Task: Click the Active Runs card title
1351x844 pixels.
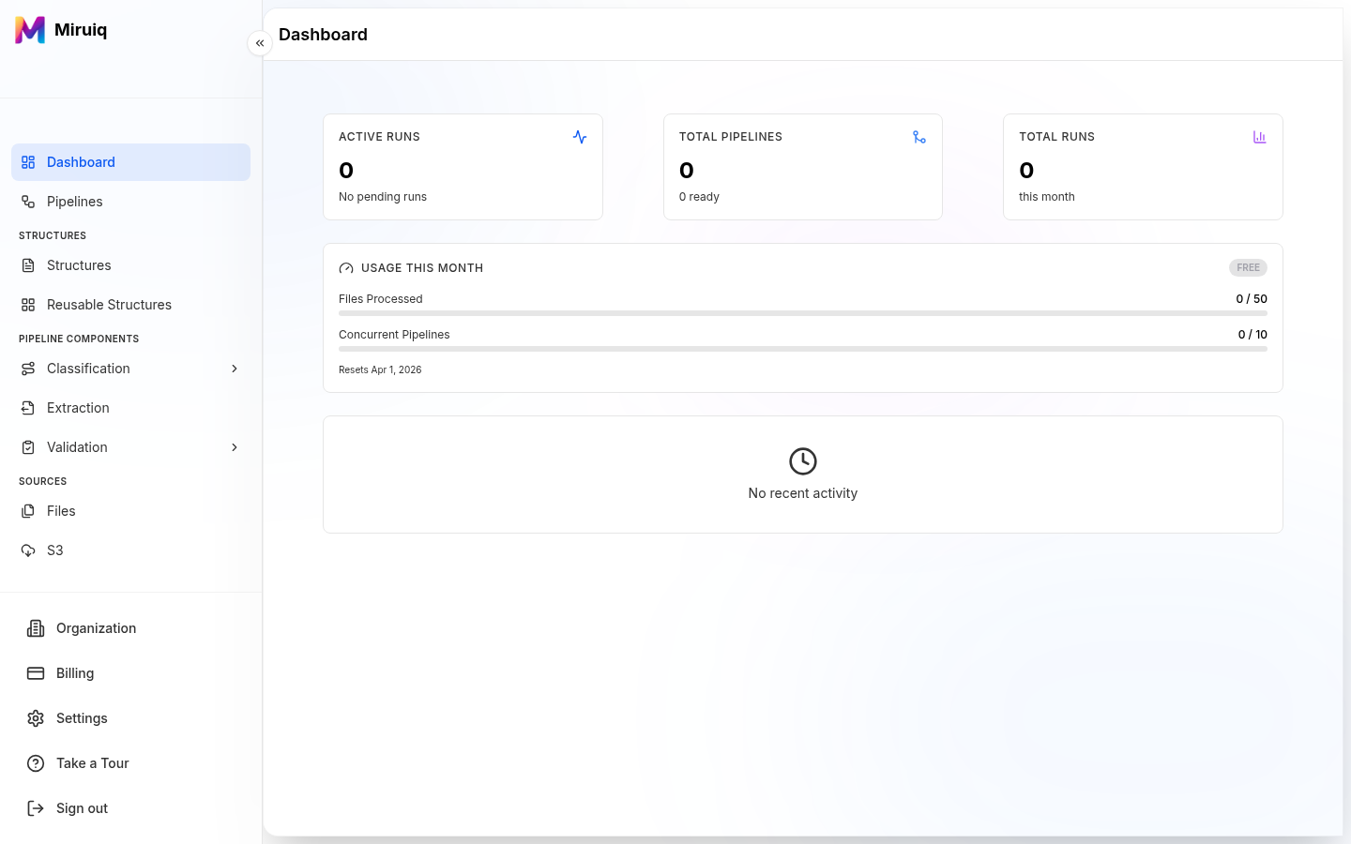Action: click(379, 137)
